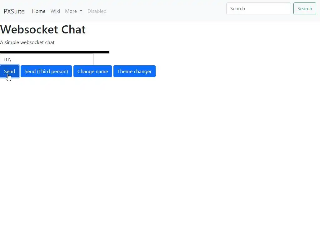Click the black chat log bar

point(55,52)
